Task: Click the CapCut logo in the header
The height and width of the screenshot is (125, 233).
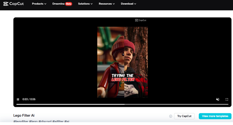Action: coord(14,4)
